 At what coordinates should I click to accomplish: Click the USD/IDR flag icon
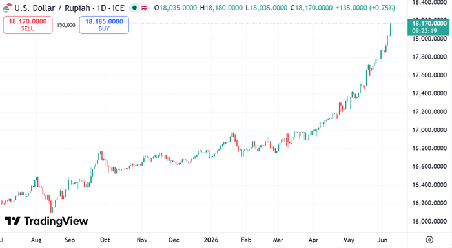coord(7,8)
